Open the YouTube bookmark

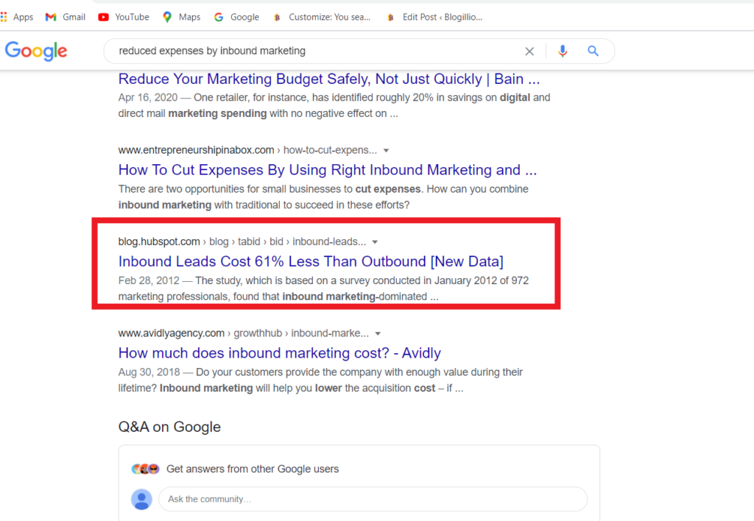[124, 17]
